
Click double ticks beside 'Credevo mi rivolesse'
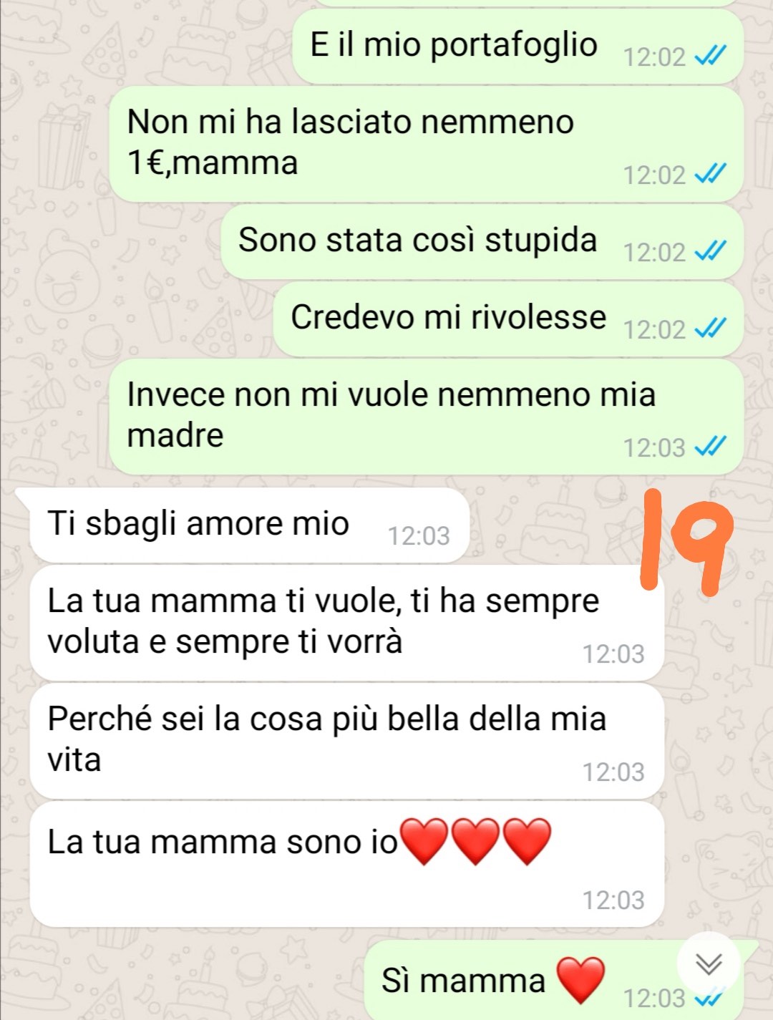click(x=711, y=329)
